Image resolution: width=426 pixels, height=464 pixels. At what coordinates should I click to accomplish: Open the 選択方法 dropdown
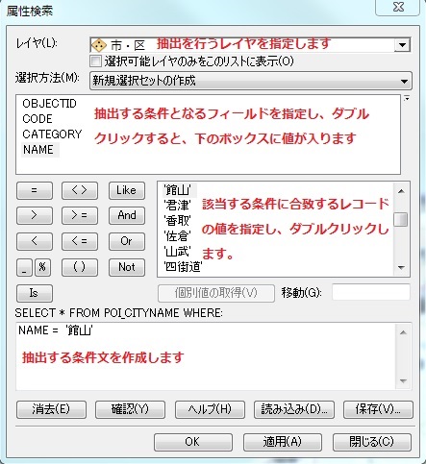point(251,81)
